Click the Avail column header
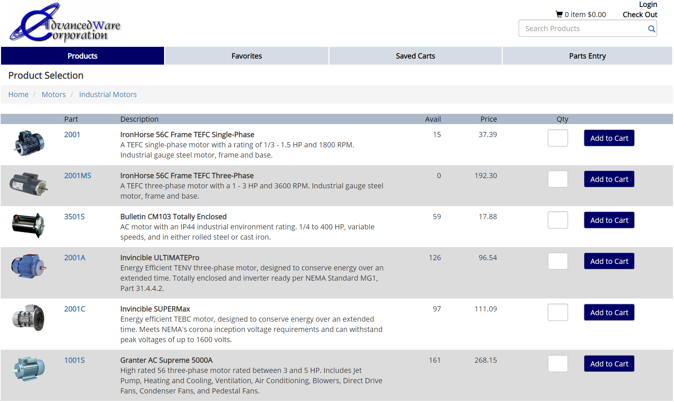 point(433,119)
